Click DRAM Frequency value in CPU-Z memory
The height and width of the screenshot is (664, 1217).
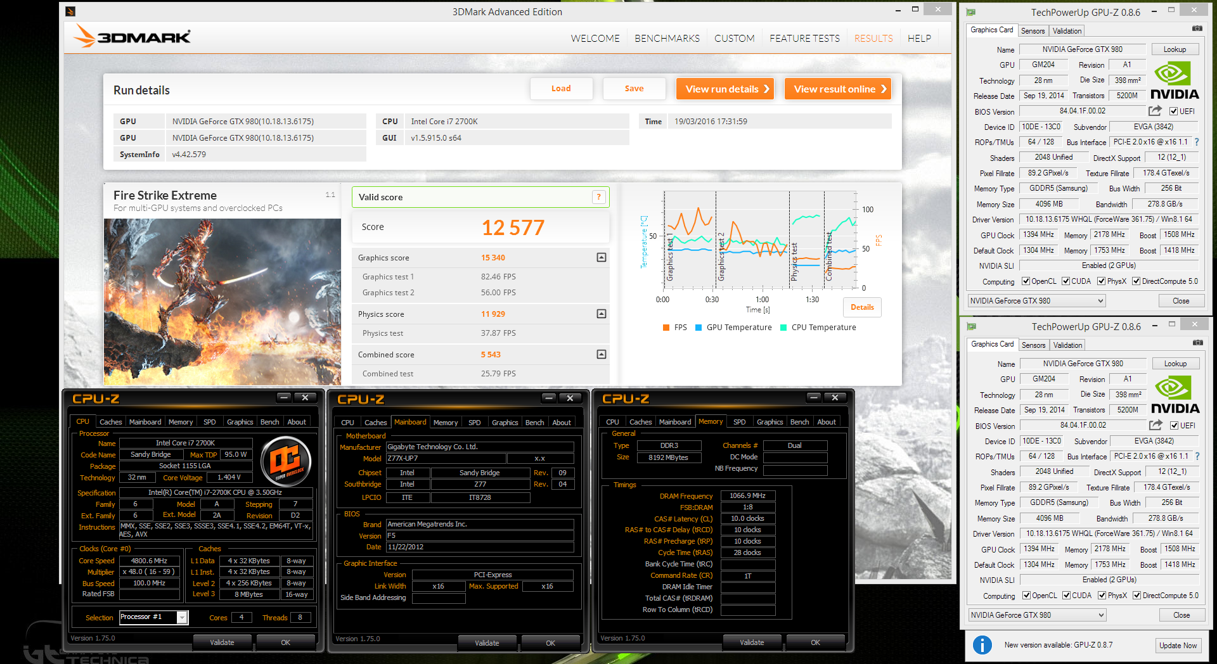coord(748,496)
